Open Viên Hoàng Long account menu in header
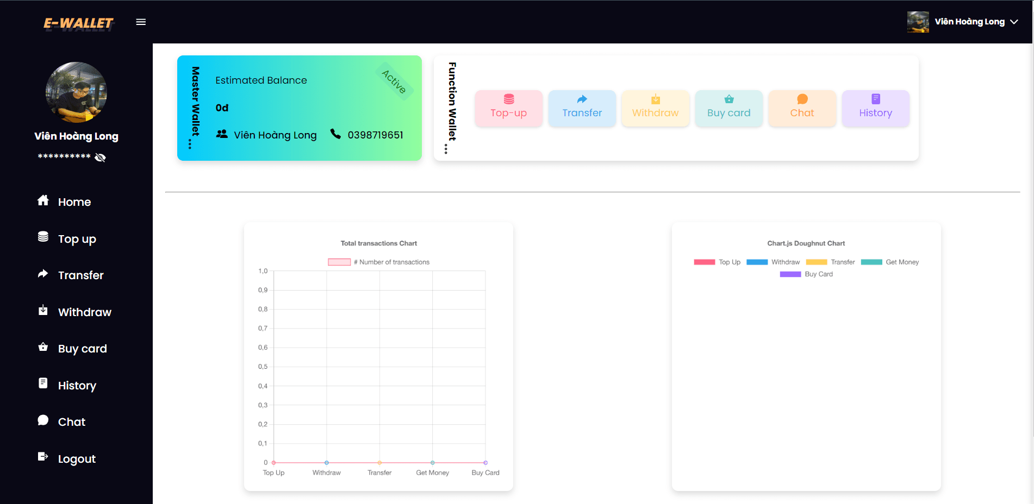This screenshot has width=1034, height=504. (962, 22)
